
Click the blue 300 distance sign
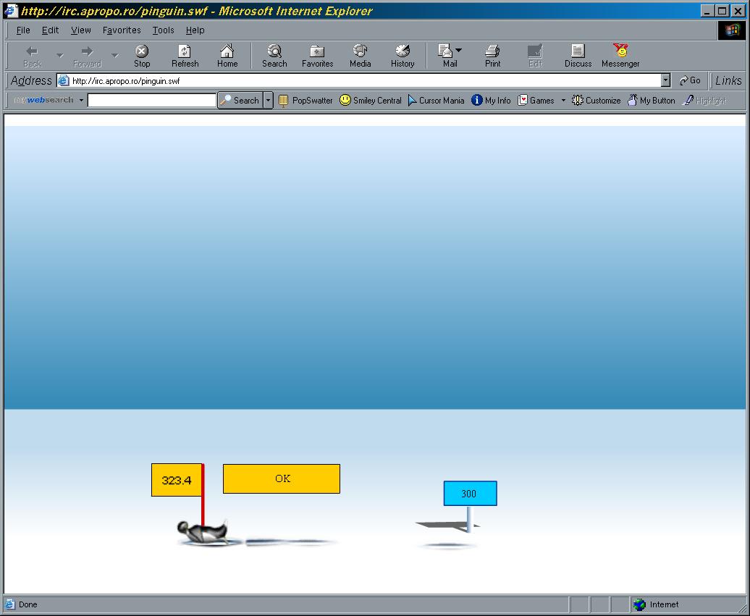(x=470, y=494)
